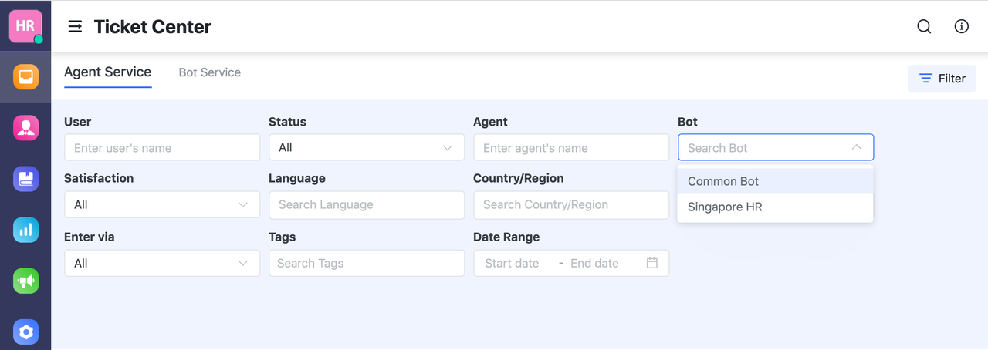Open the blue gear settings icon

(x=25, y=331)
